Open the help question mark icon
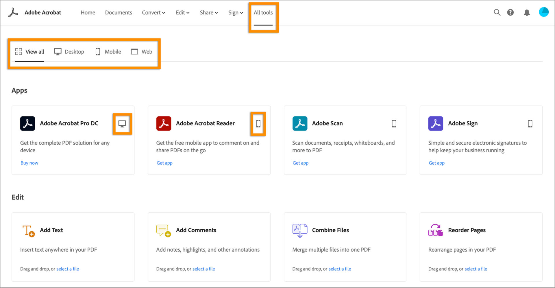 pos(510,12)
